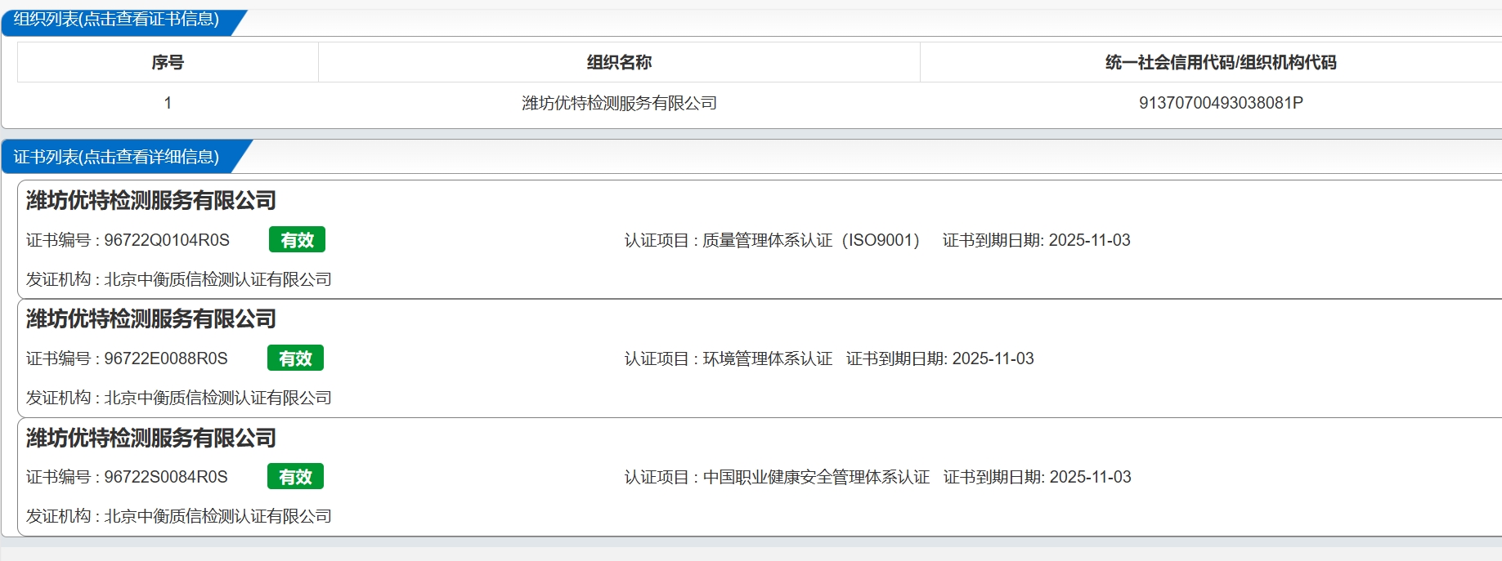Click the 序号 column header
Viewport: 1502px width, 561px height.
pos(168,62)
